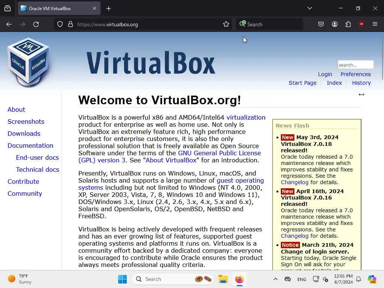Open End-user docs in the sidebar
This screenshot has height=288, width=384.
coord(37,157)
